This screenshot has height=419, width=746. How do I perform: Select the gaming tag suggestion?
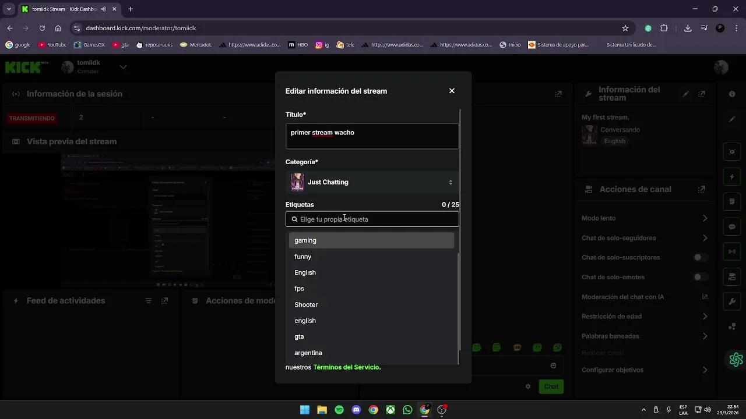point(371,240)
